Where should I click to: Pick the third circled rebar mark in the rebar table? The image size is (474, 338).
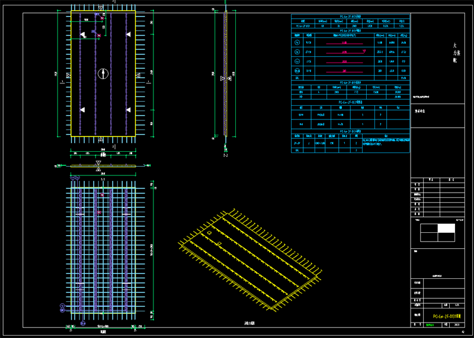pyautogui.click(x=297, y=61)
